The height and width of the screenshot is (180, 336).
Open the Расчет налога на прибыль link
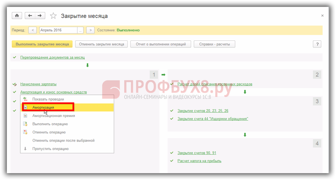point(199,161)
